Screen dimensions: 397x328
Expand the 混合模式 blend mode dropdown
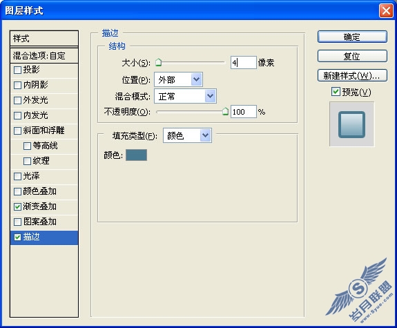185,96
